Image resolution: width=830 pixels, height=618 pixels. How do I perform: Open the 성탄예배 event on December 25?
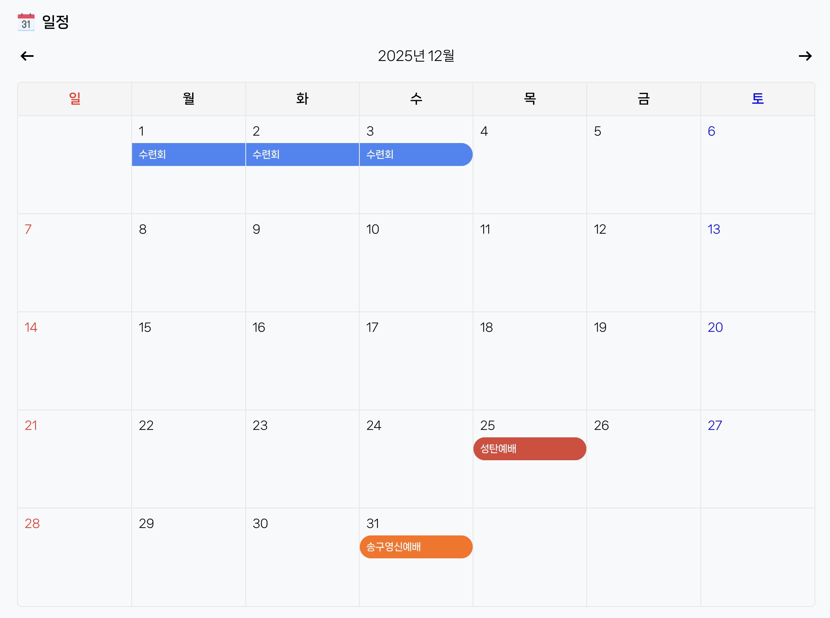pyautogui.click(x=529, y=449)
